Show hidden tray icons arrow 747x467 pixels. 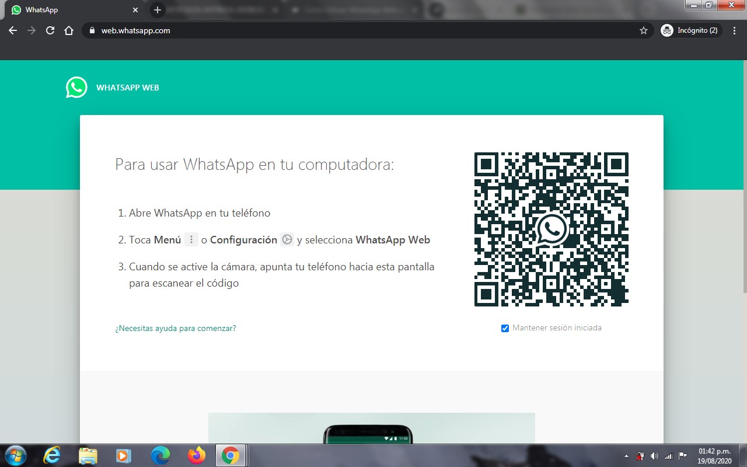[x=626, y=456]
